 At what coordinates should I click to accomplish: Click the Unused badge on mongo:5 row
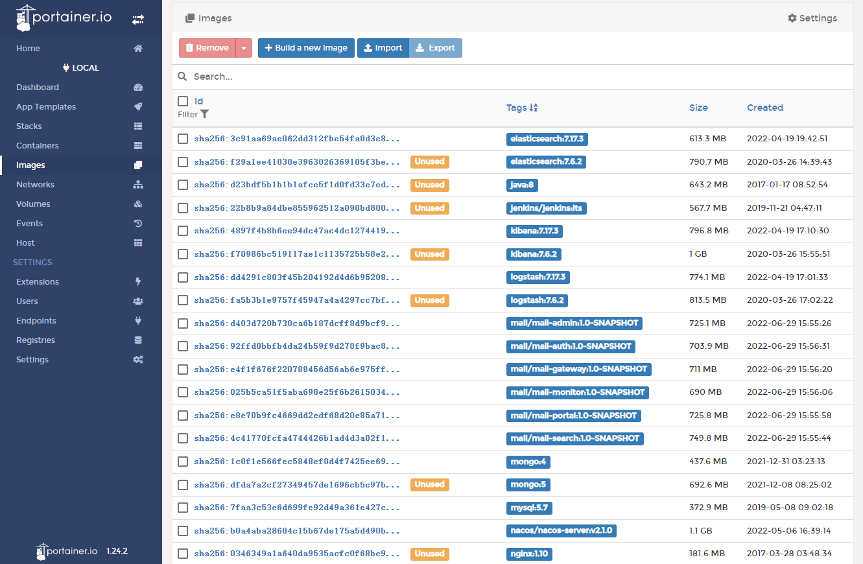(430, 484)
